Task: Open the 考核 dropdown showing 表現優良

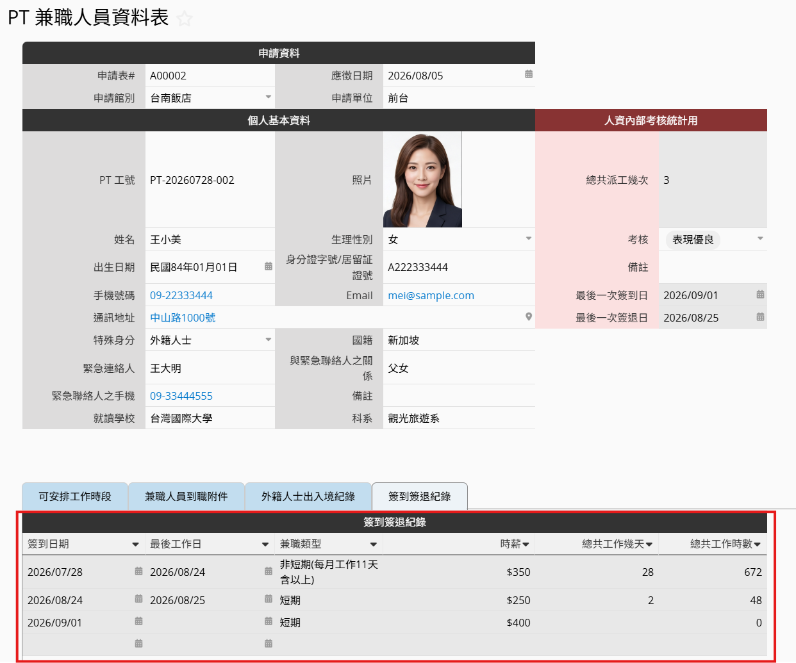Action: (760, 239)
